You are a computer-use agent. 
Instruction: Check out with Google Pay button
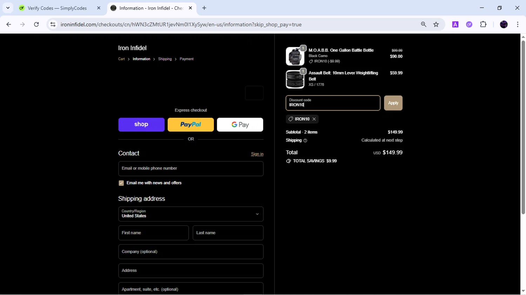click(240, 125)
